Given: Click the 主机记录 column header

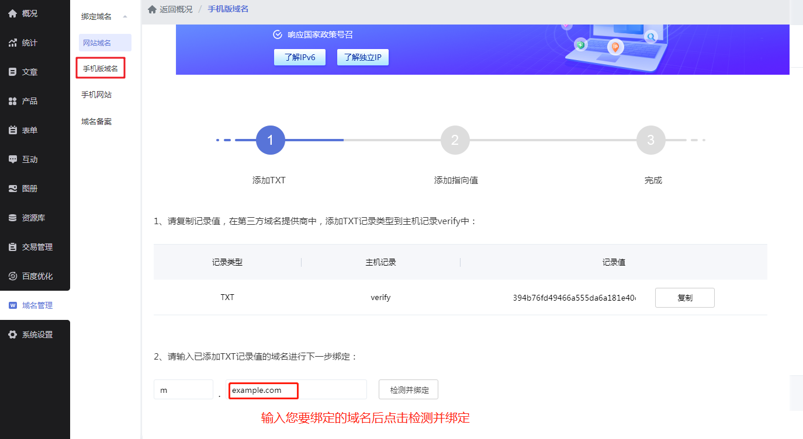Looking at the screenshot, I should pos(380,262).
